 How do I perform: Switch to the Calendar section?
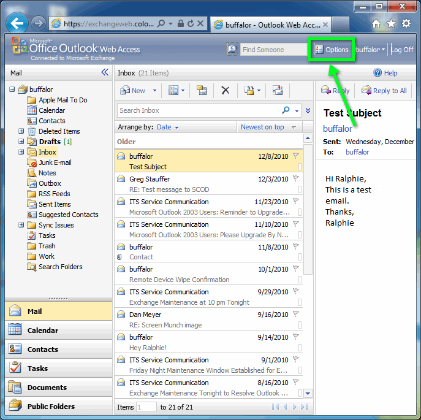point(59,330)
